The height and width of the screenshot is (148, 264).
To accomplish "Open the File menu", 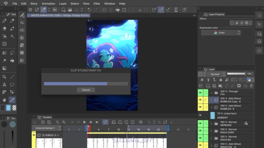I will click(x=15, y=4).
